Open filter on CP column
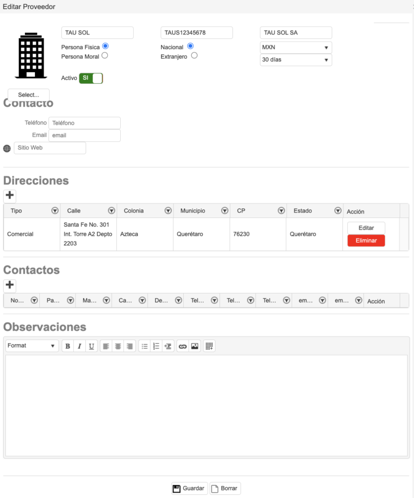414x498 pixels. [x=281, y=210]
